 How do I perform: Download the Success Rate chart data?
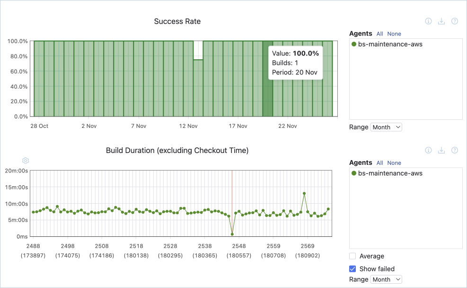(441, 21)
